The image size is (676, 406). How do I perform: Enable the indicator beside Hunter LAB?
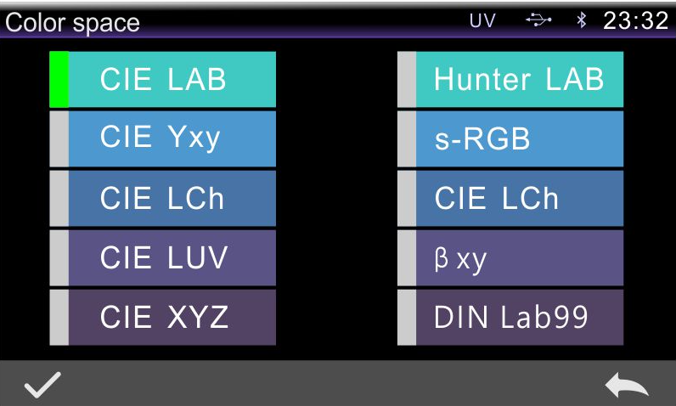coord(407,80)
